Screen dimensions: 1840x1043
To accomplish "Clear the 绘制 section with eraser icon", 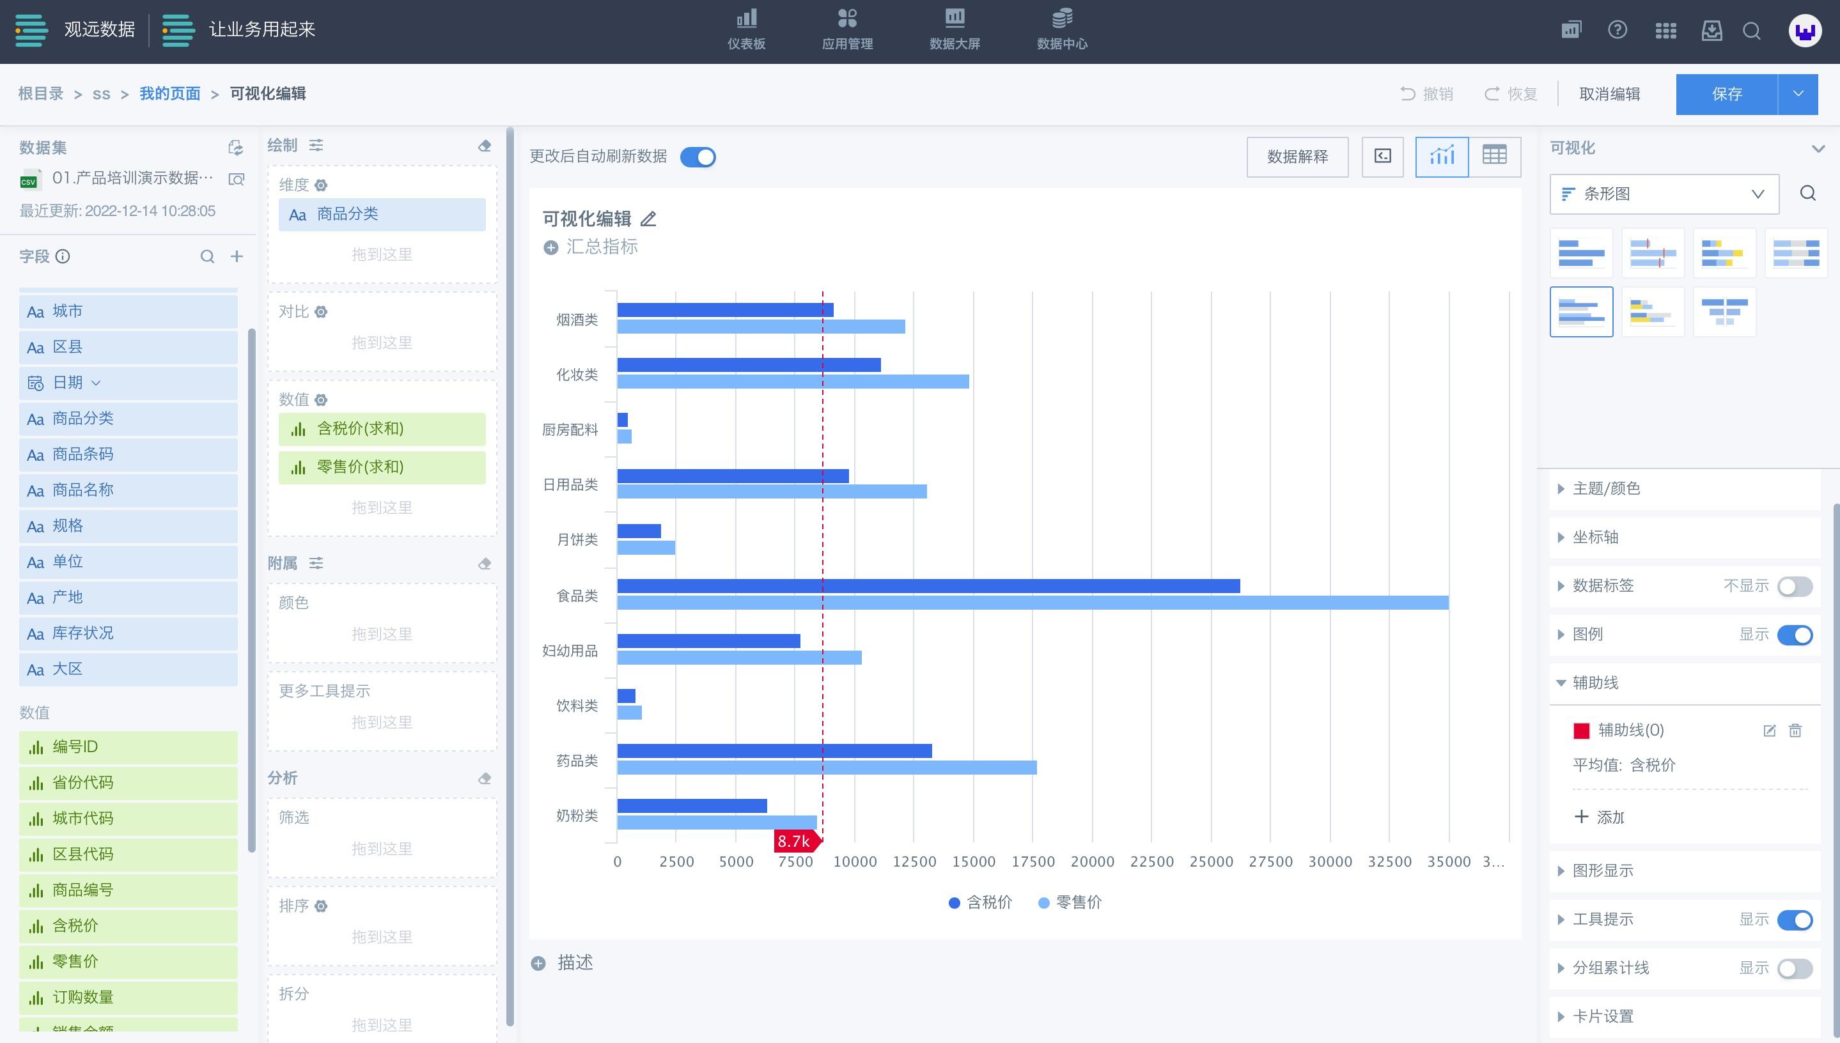I will 485,146.
